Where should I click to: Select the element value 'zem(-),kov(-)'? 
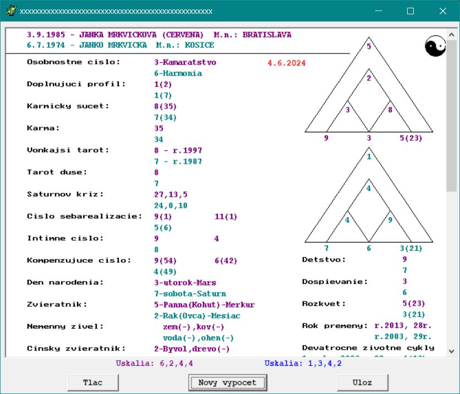(194, 327)
